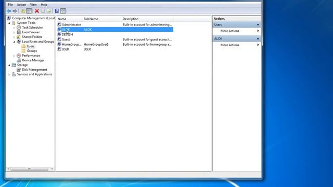Select Disk Management in the tree

pyautogui.click(x=34, y=70)
